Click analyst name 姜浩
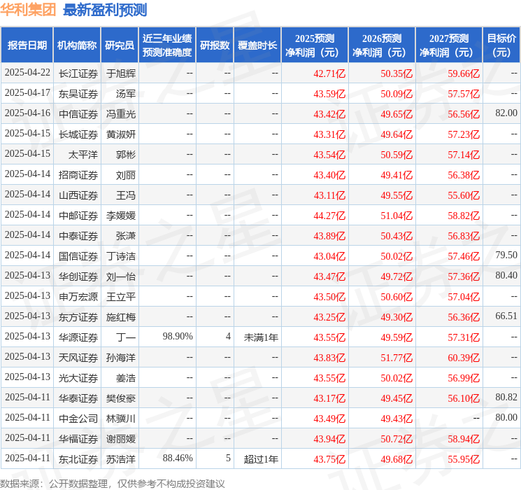This screenshot has height=490, width=521. click(126, 378)
